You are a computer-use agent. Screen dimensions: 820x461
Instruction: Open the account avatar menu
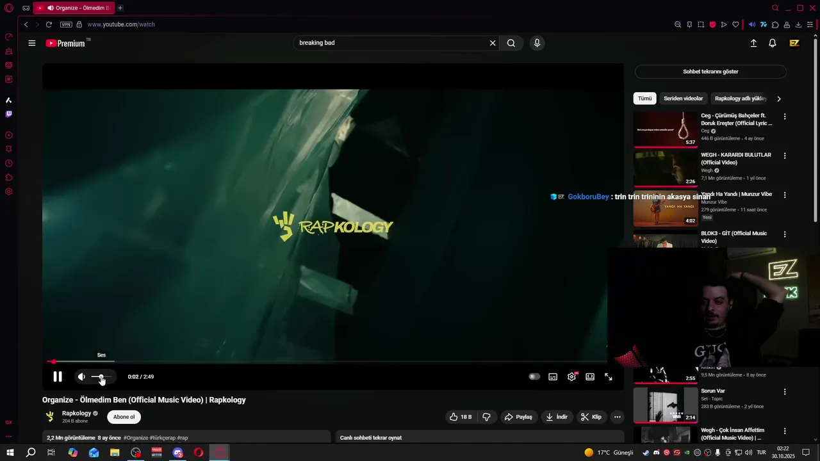pos(794,43)
